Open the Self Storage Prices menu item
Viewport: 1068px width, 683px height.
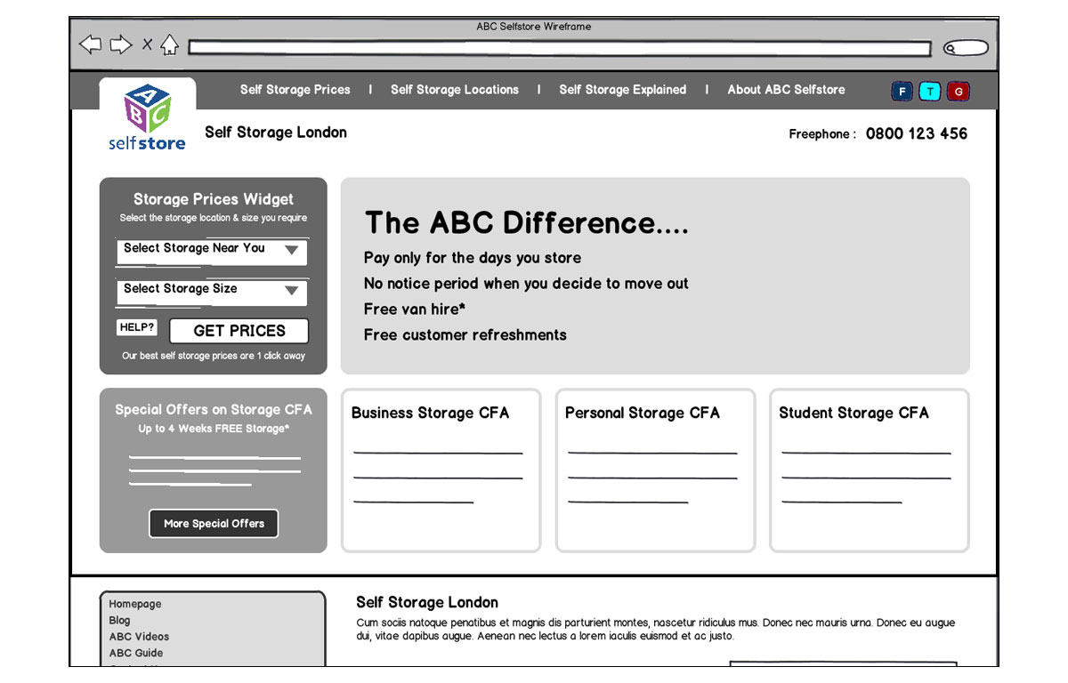295,90
